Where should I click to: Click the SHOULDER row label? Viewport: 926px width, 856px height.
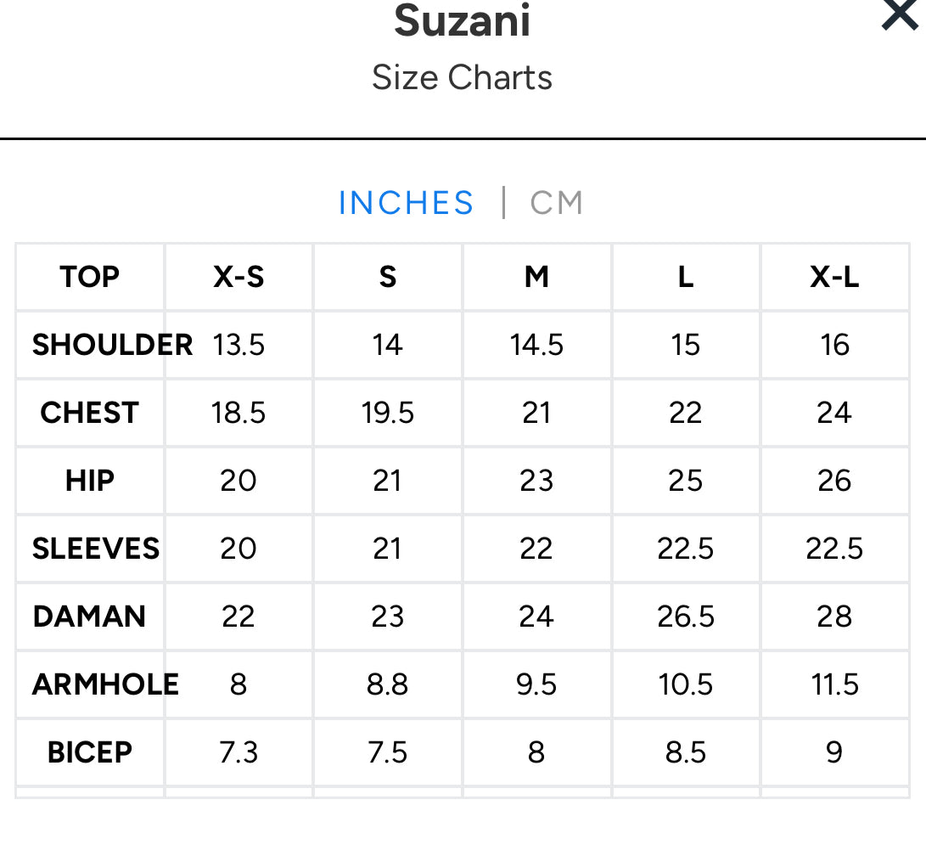112,345
